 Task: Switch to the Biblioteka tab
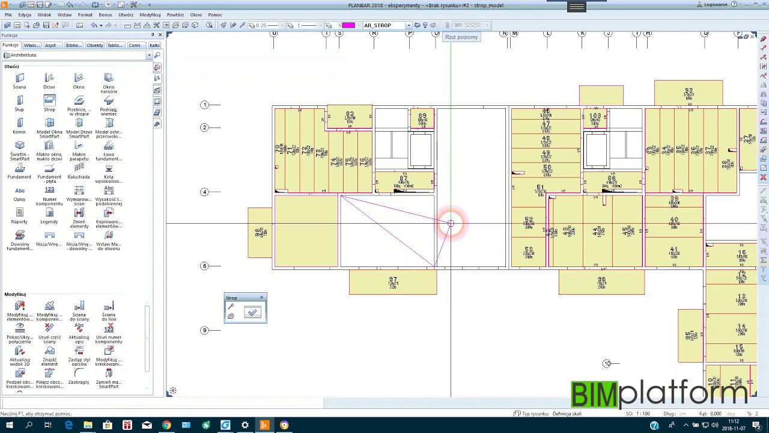[73, 46]
